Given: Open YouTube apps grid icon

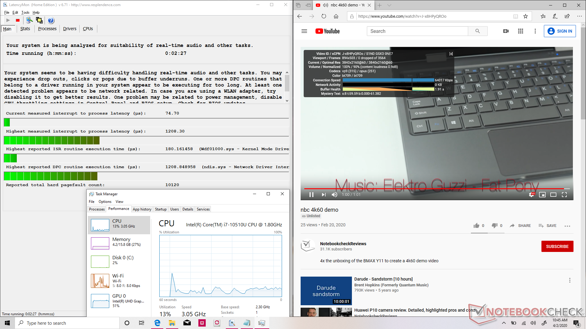Looking at the screenshot, I should [x=521, y=31].
